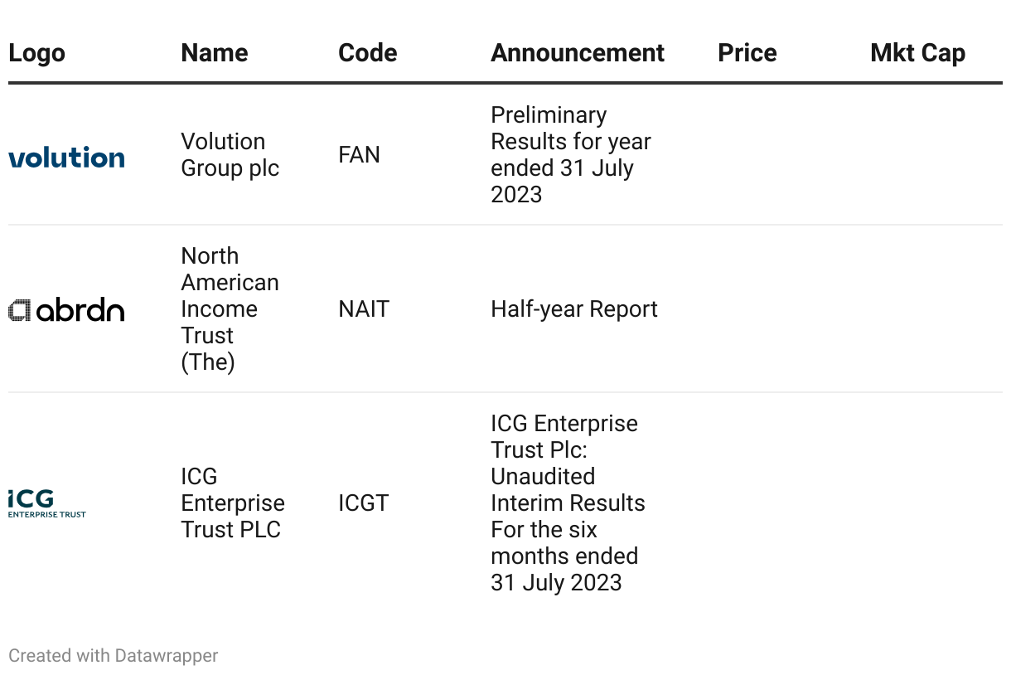Click the ICG Enterprise Trust logo
The width and height of the screenshot is (1011, 675).
tap(47, 503)
